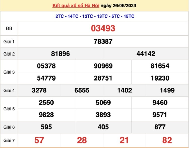Viewport: 189px width, 148px height.
Task: Select the Giải 3 number 81654
Action: 160,66
